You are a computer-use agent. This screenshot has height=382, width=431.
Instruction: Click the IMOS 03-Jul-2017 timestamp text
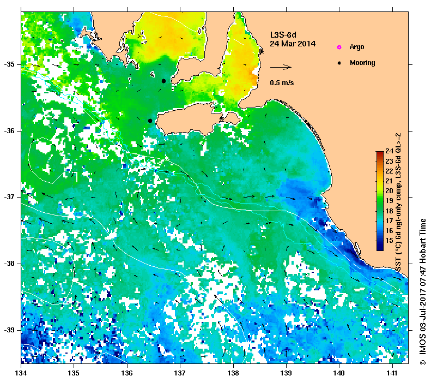[423, 292]
